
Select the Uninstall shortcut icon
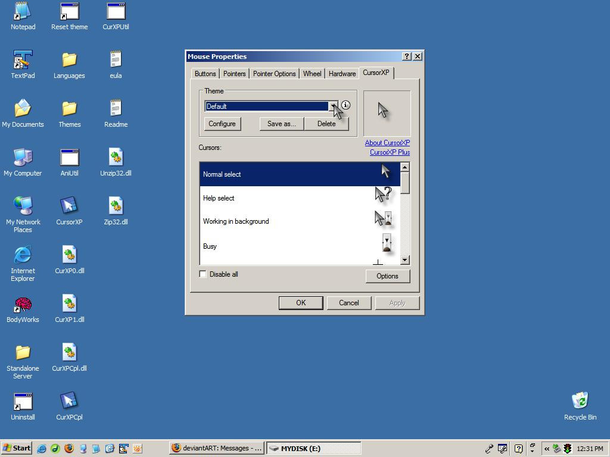[x=23, y=406]
